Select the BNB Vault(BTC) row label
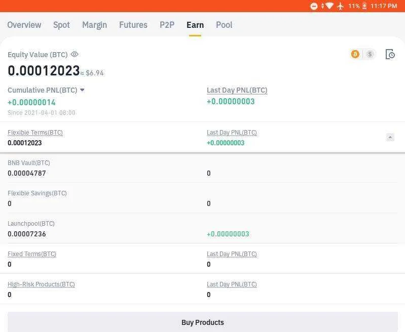405x332 pixels. 29,163
